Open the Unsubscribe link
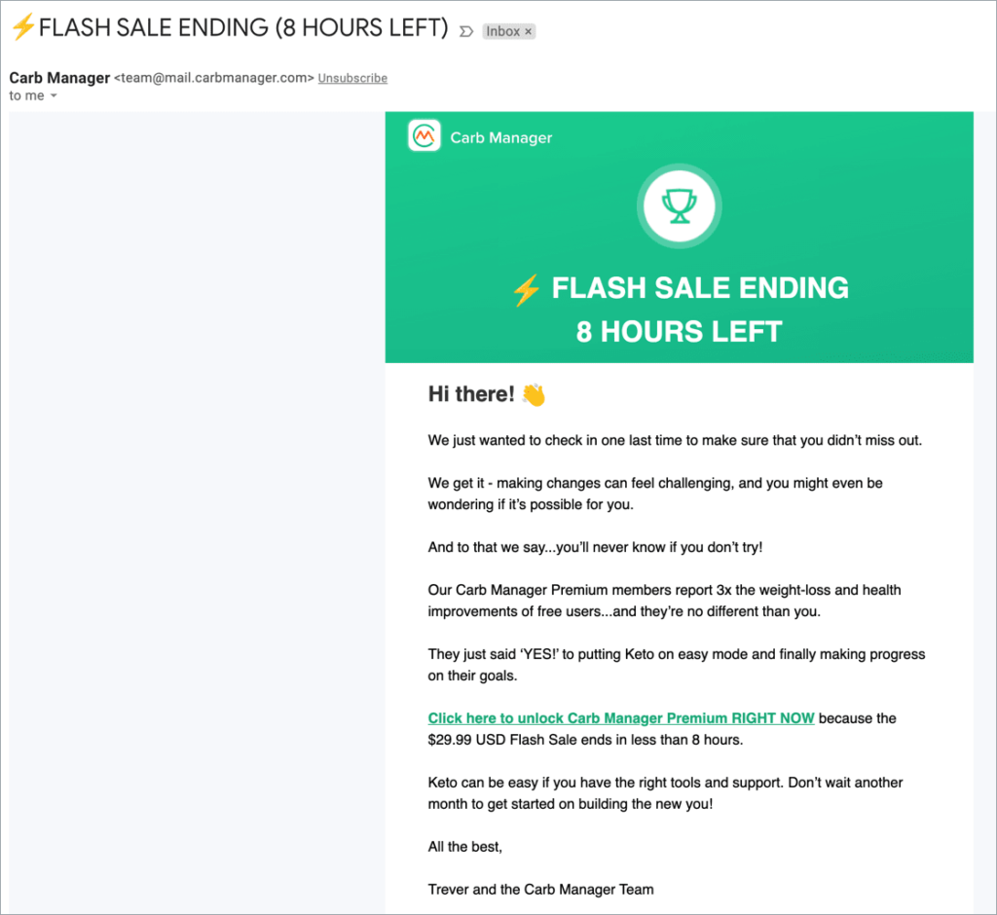Viewport: 997px width, 915px height. 352,78
